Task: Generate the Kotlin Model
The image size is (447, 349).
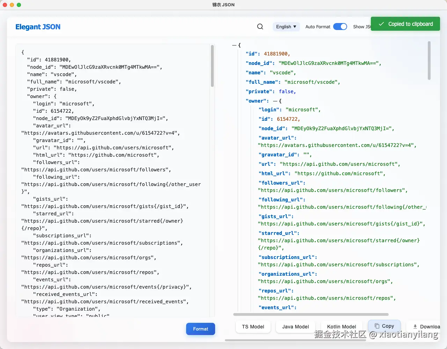Action: coord(342,327)
